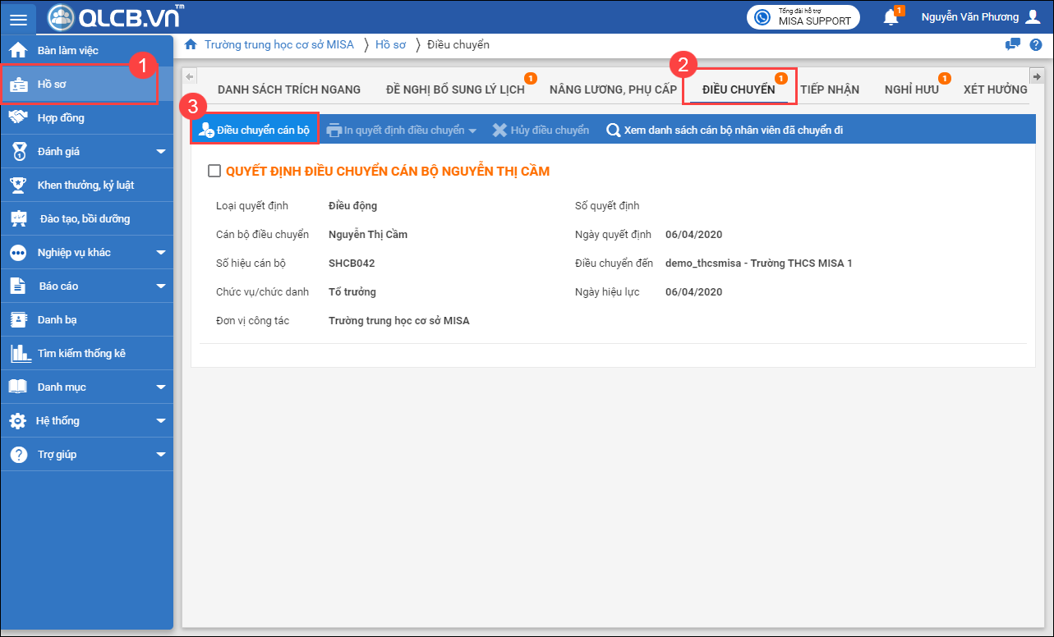The height and width of the screenshot is (637, 1054).
Task: Open user profile avatar icon
Action: coord(1033,17)
